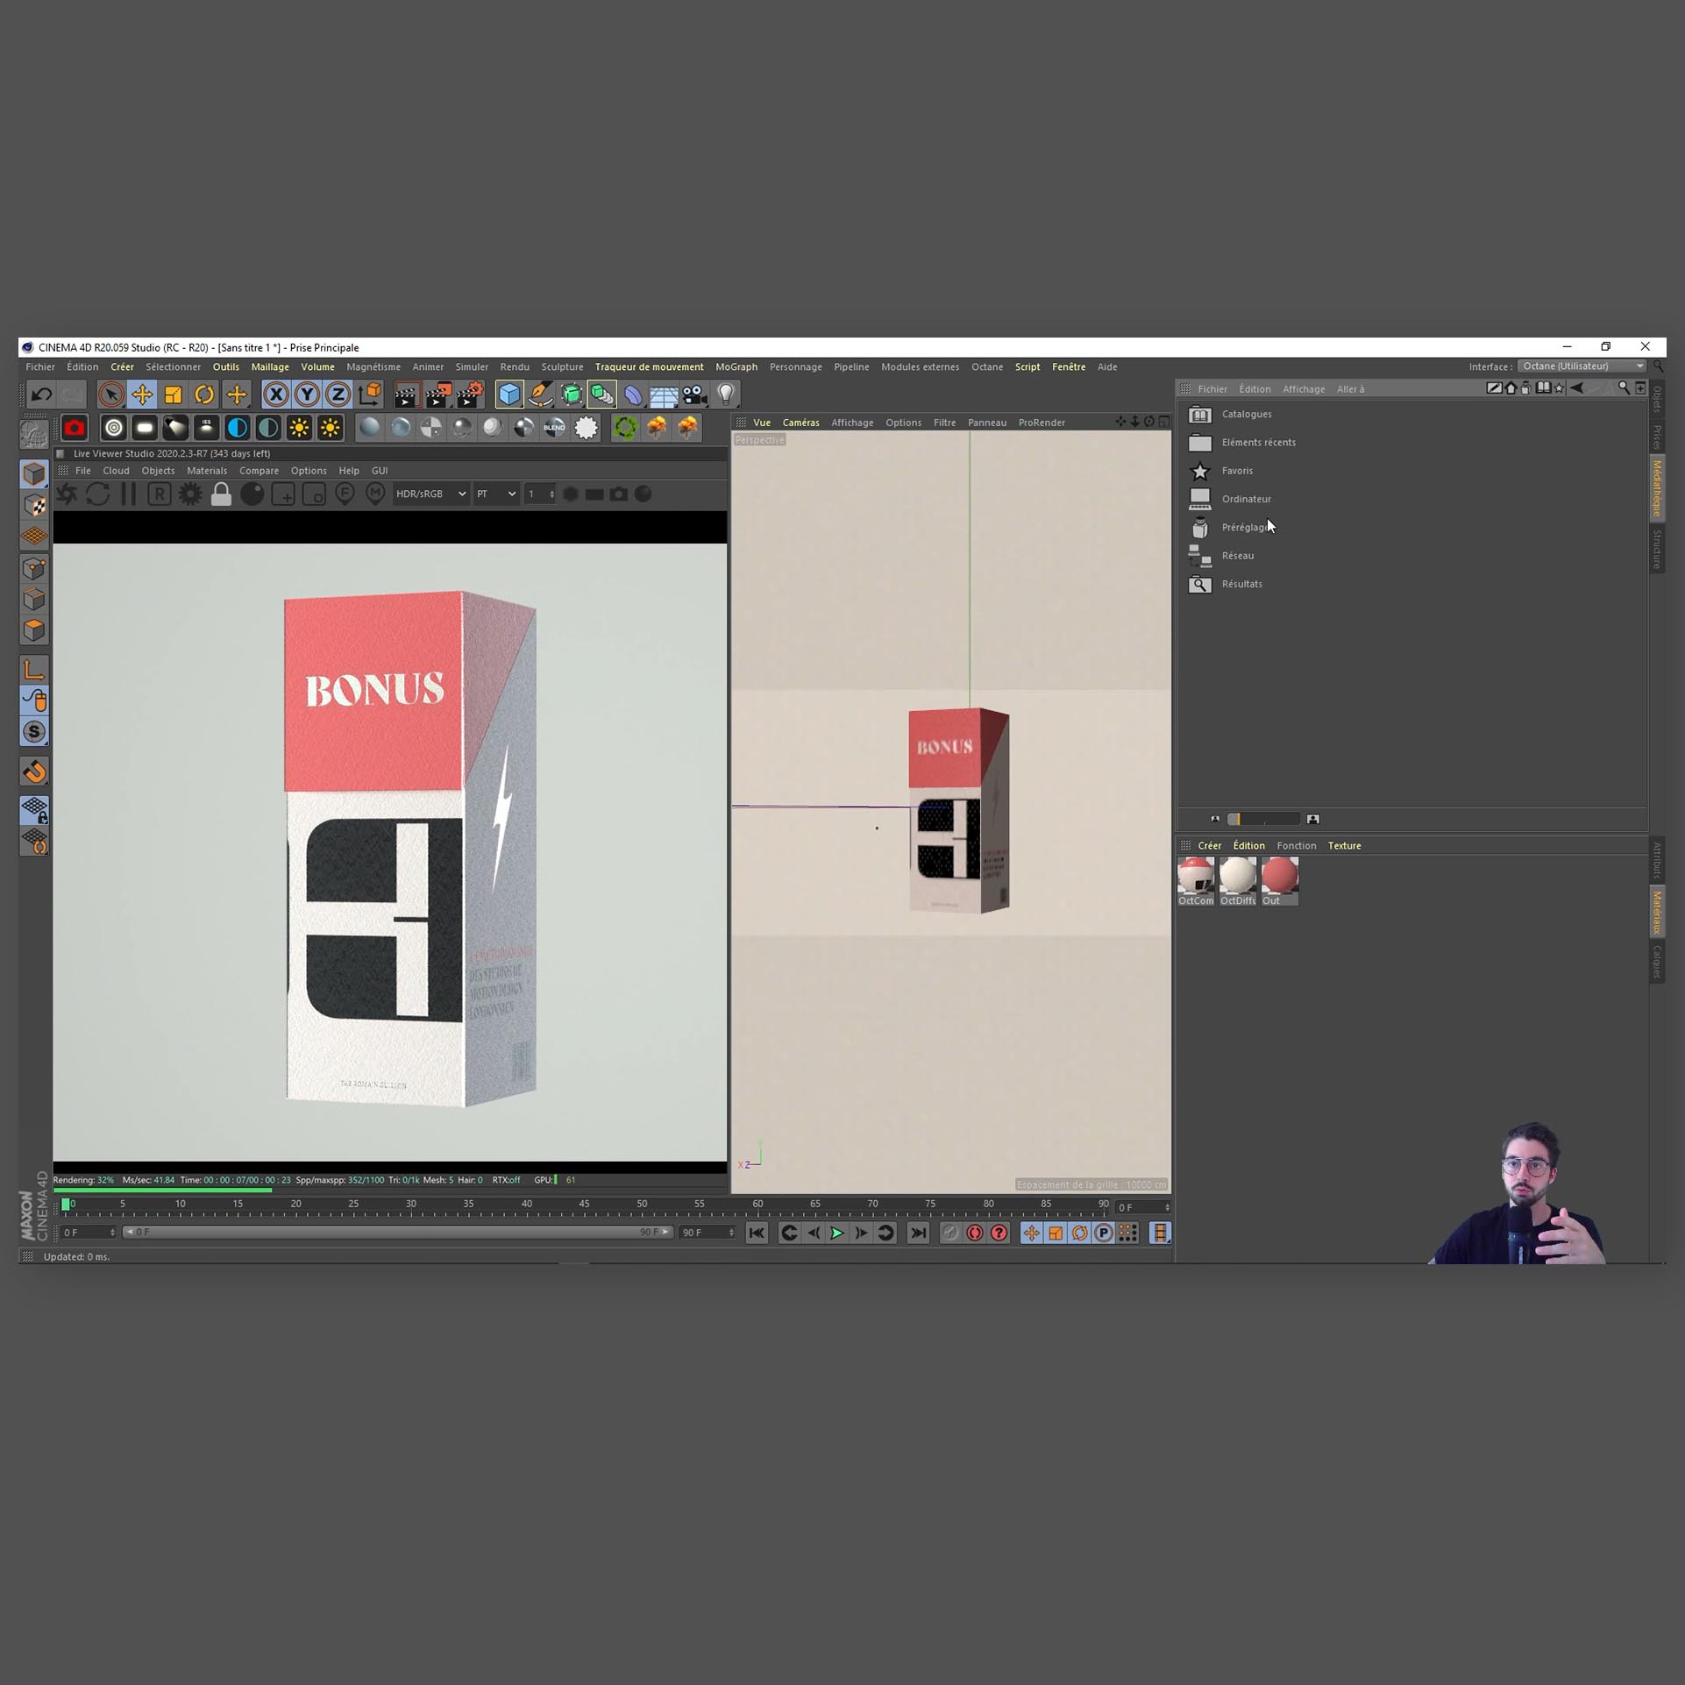Send scene to Octane in Live Viewer
The width and height of the screenshot is (1685, 1685).
[67, 494]
